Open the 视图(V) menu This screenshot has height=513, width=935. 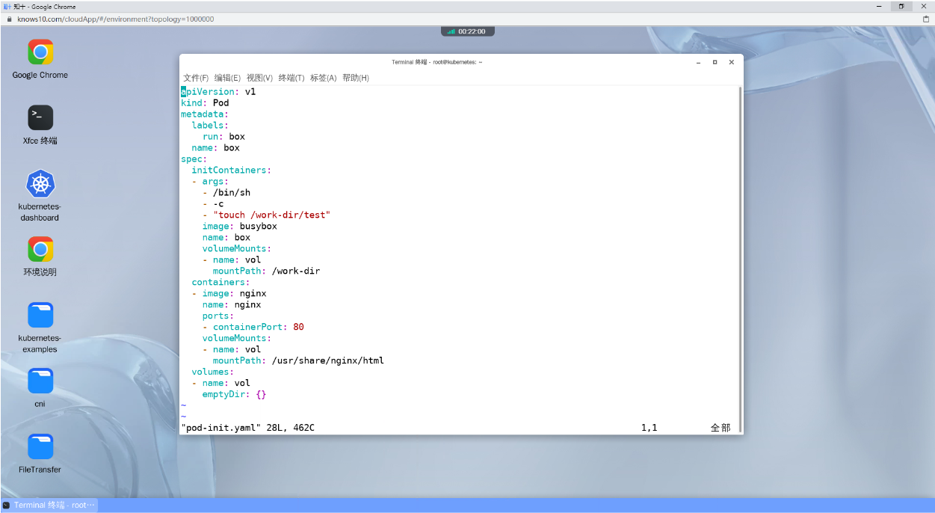[x=259, y=78]
